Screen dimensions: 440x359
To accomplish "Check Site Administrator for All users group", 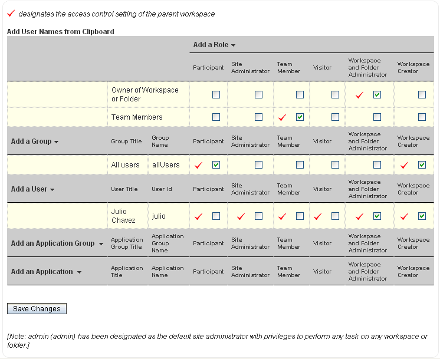I will 258,164.
